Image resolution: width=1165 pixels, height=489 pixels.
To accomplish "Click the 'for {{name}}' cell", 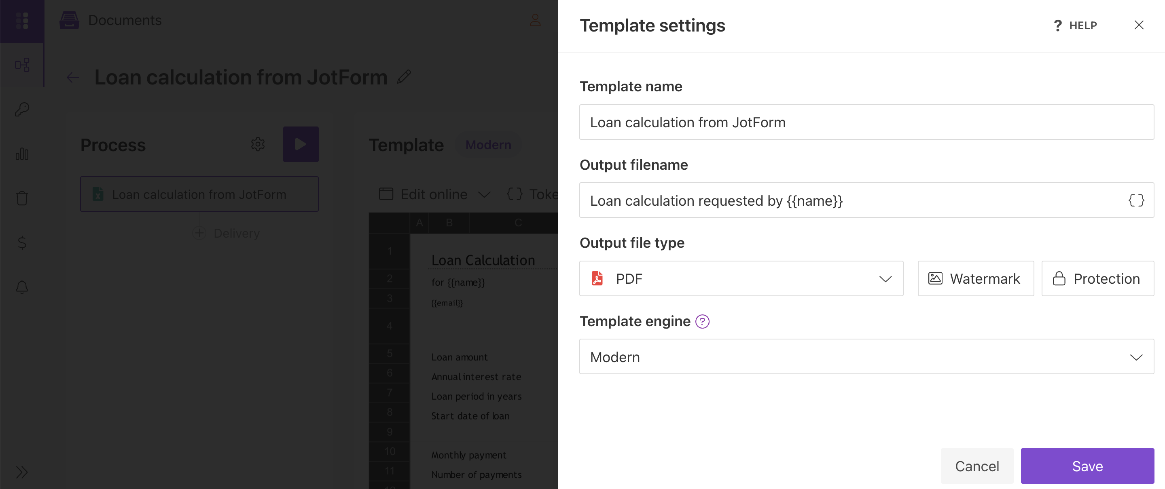I will 458,282.
